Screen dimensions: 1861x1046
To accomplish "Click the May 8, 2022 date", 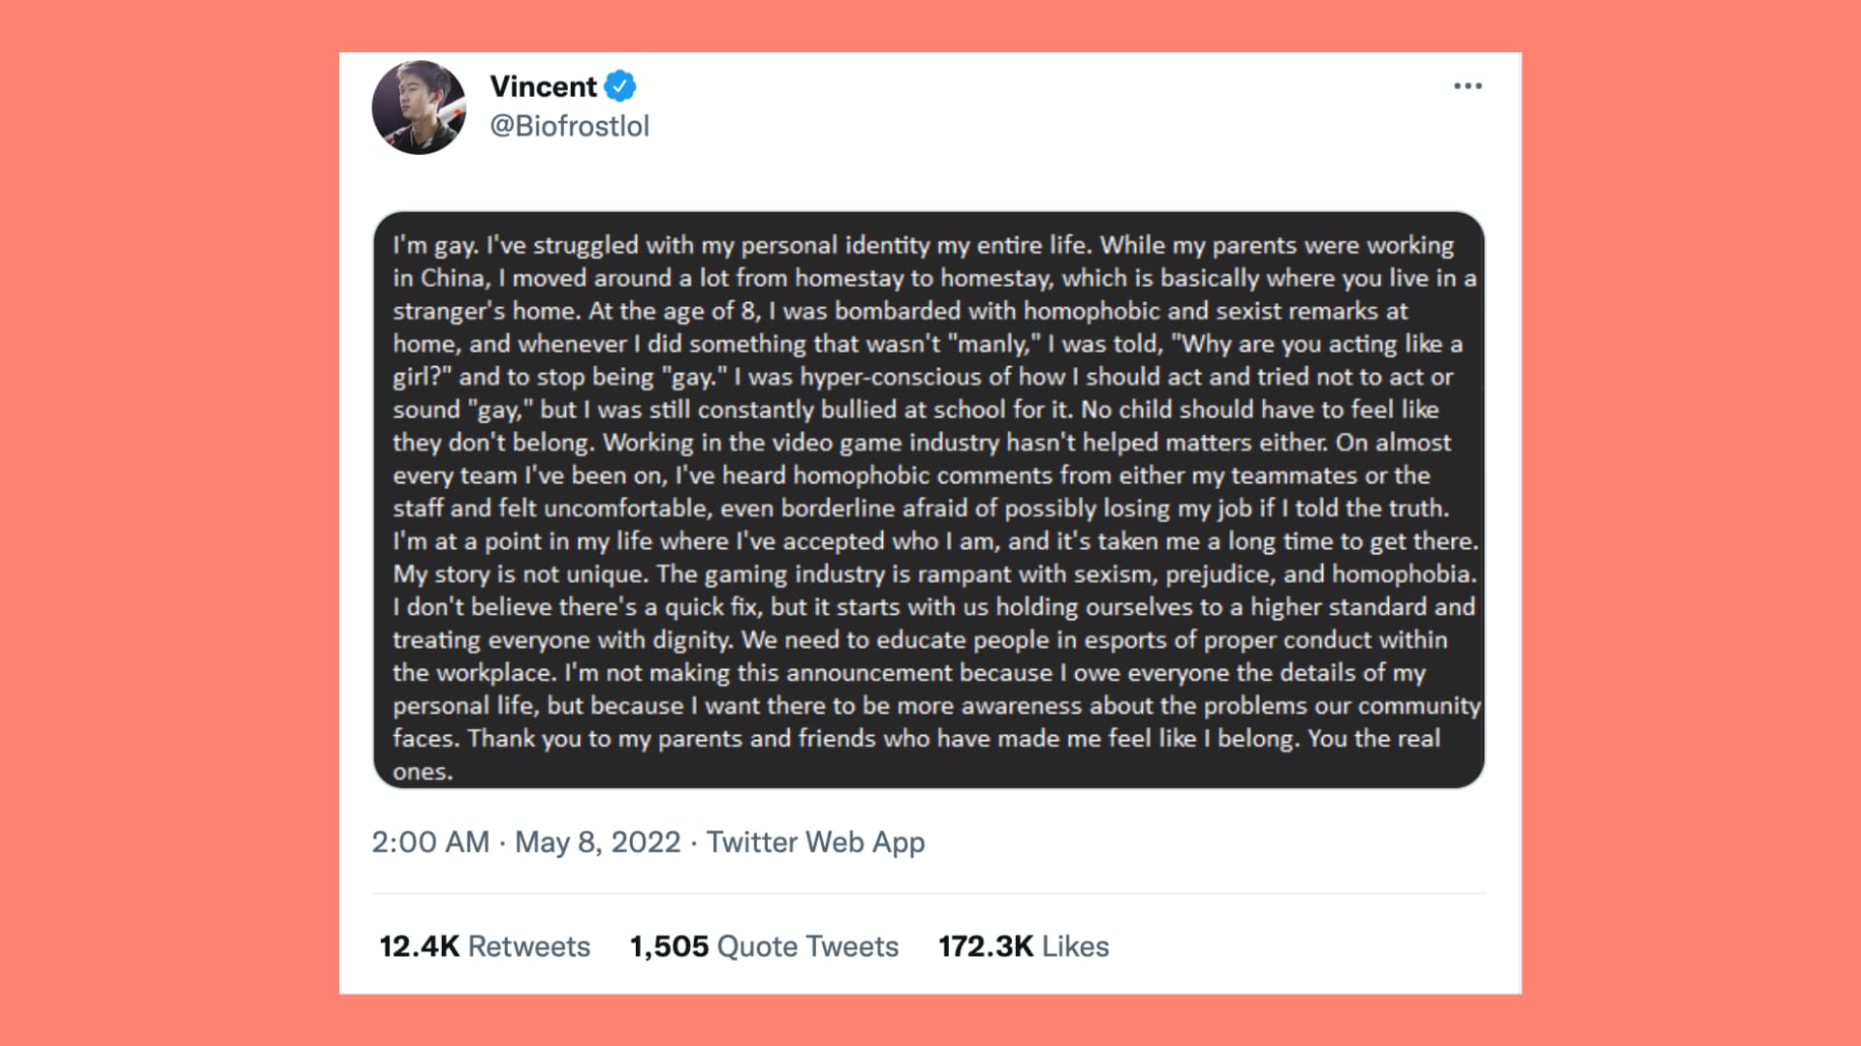I will [597, 842].
